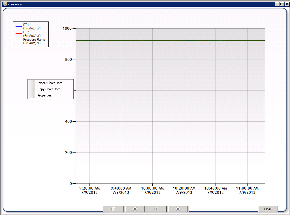Click the green Pressure Ramp legend swatch
The width and height of the screenshot is (290, 215).
(19, 41)
